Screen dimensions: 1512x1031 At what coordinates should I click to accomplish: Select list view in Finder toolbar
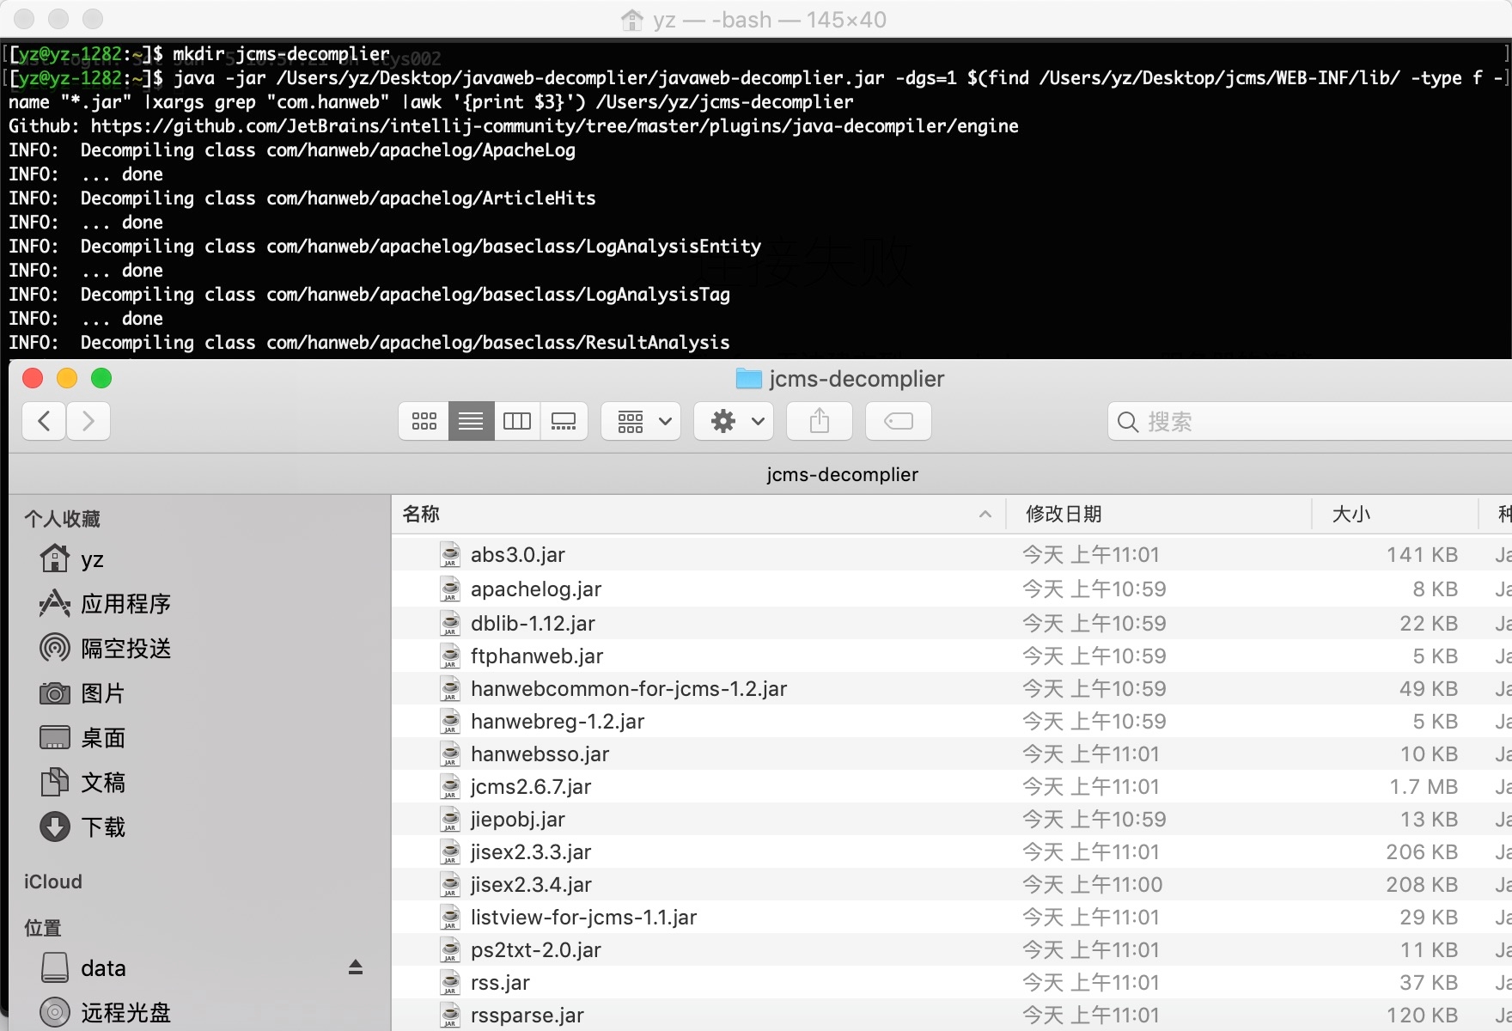tap(471, 421)
